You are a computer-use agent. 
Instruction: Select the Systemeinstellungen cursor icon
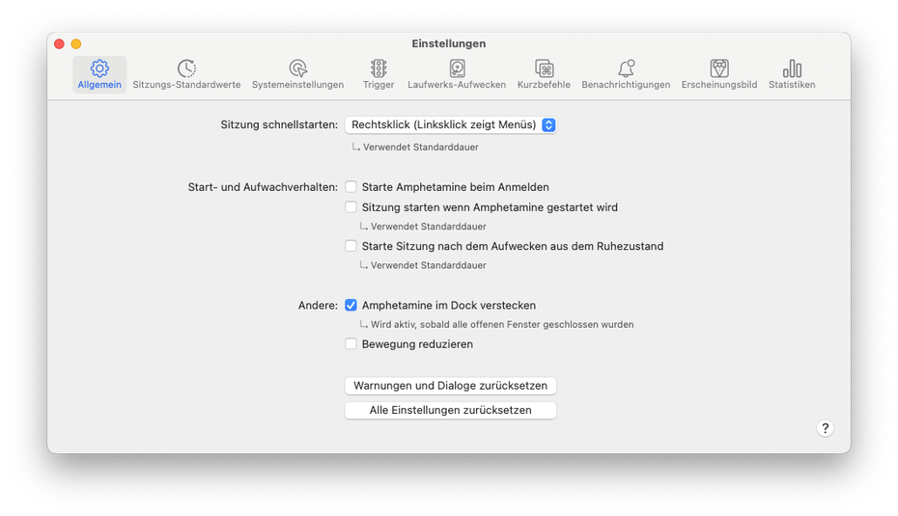(297, 68)
